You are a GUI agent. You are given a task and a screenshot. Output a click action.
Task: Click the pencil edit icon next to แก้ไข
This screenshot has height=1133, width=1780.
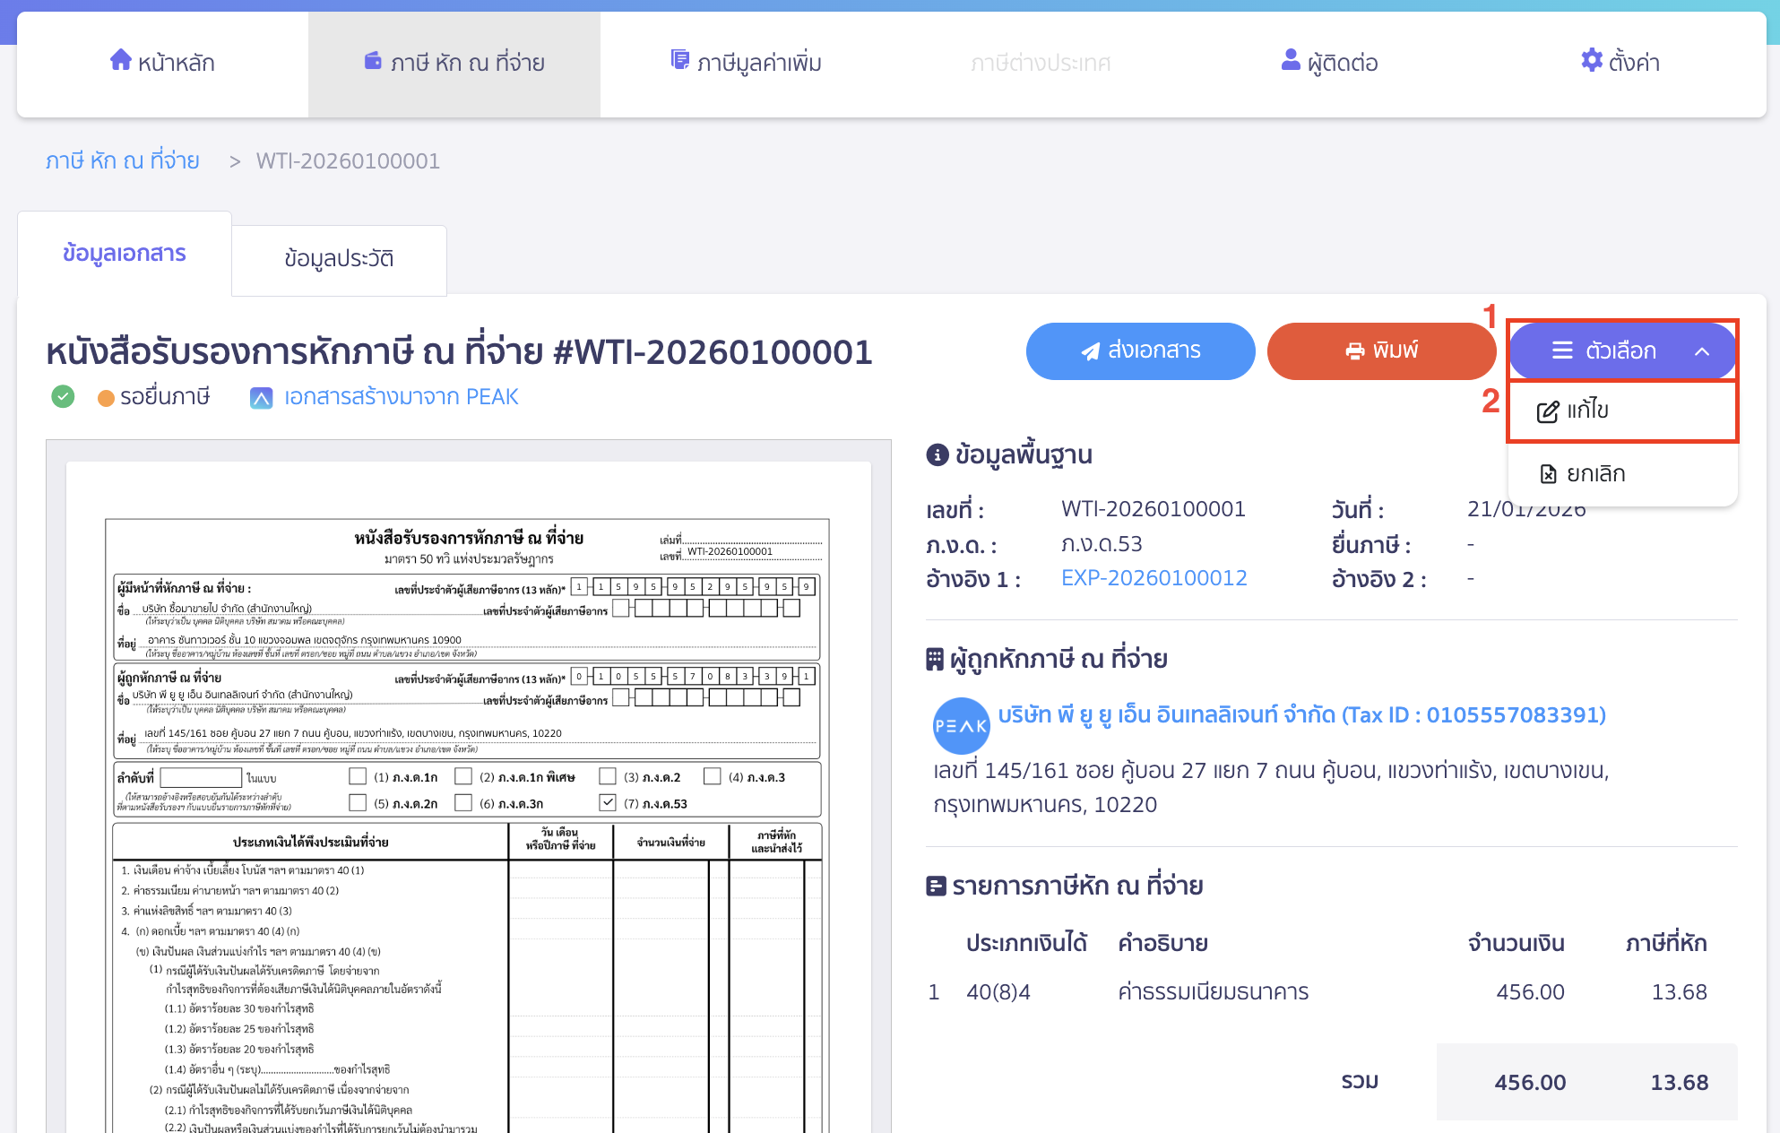1546,411
